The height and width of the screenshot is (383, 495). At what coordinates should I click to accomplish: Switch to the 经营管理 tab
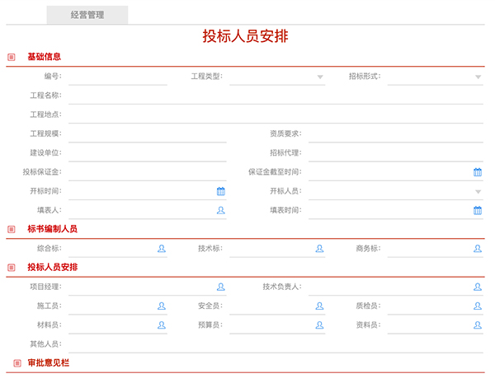click(x=87, y=15)
